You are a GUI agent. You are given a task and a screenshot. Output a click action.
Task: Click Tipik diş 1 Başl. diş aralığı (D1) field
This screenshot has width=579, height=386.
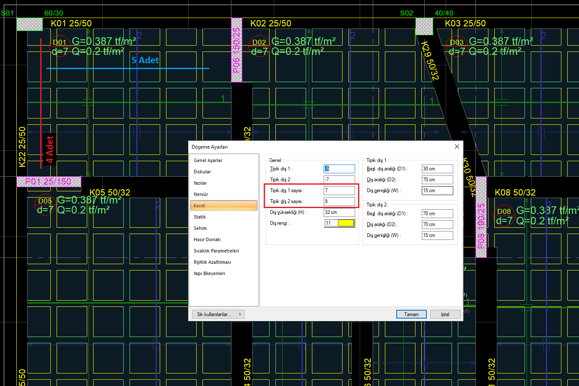click(437, 169)
